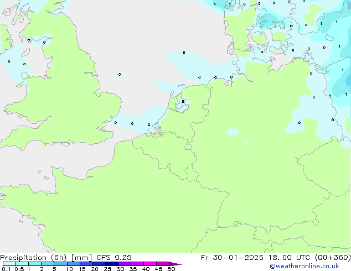Viewport: 351px width, 271px height.
Task: Select the 30–35 mm purple legend swatch
Action: [125, 264]
